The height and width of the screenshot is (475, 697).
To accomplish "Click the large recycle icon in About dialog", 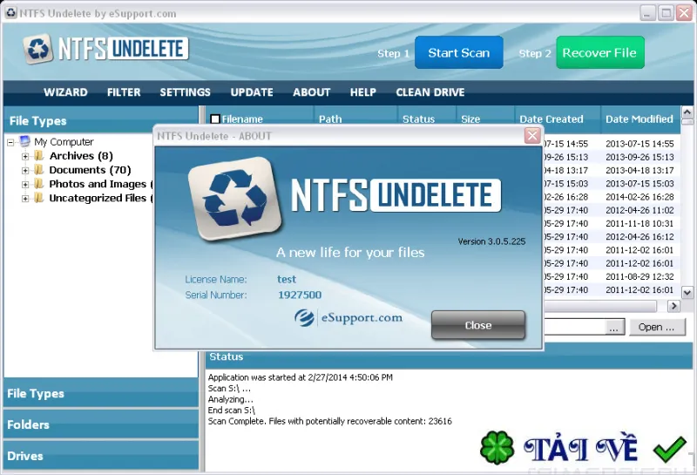I will click(x=235, y=199).
